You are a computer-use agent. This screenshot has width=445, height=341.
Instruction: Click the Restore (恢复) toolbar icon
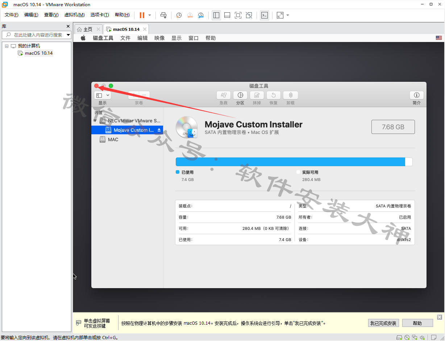tap(274, 95)
